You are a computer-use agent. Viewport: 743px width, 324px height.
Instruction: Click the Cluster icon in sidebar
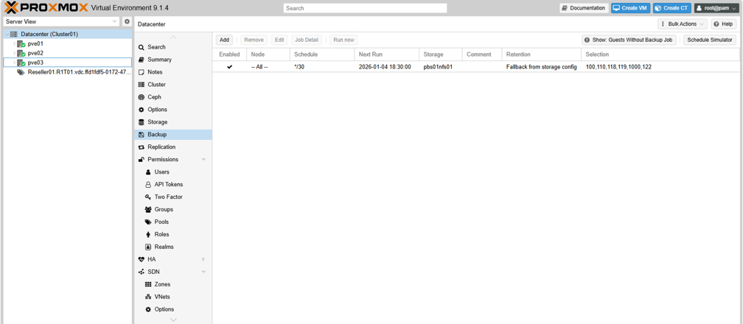142,85
